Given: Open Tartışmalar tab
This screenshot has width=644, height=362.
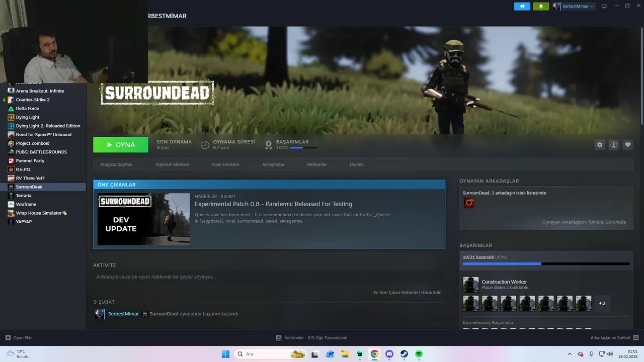Looking at the screenshot, I should coord(273,164).
